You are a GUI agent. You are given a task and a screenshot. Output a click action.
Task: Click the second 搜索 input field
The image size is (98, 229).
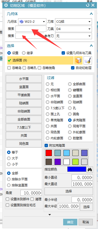[30, 36]
